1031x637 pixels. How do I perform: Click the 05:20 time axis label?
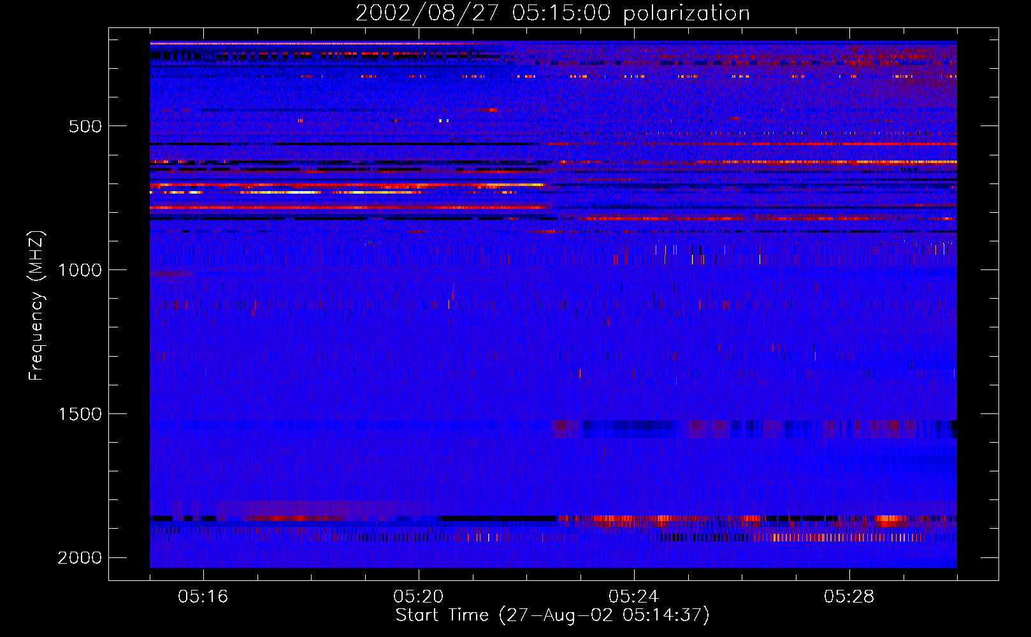(x=418, y=597)
